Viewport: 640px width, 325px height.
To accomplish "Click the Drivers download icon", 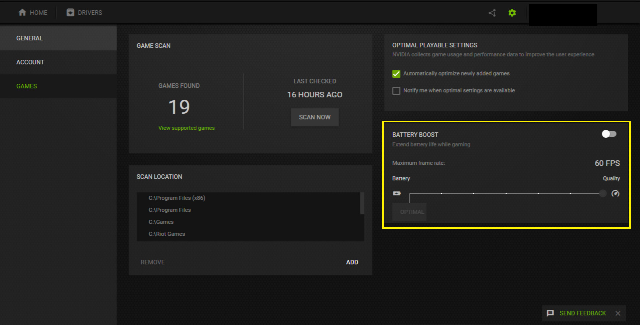I will 70,13.
